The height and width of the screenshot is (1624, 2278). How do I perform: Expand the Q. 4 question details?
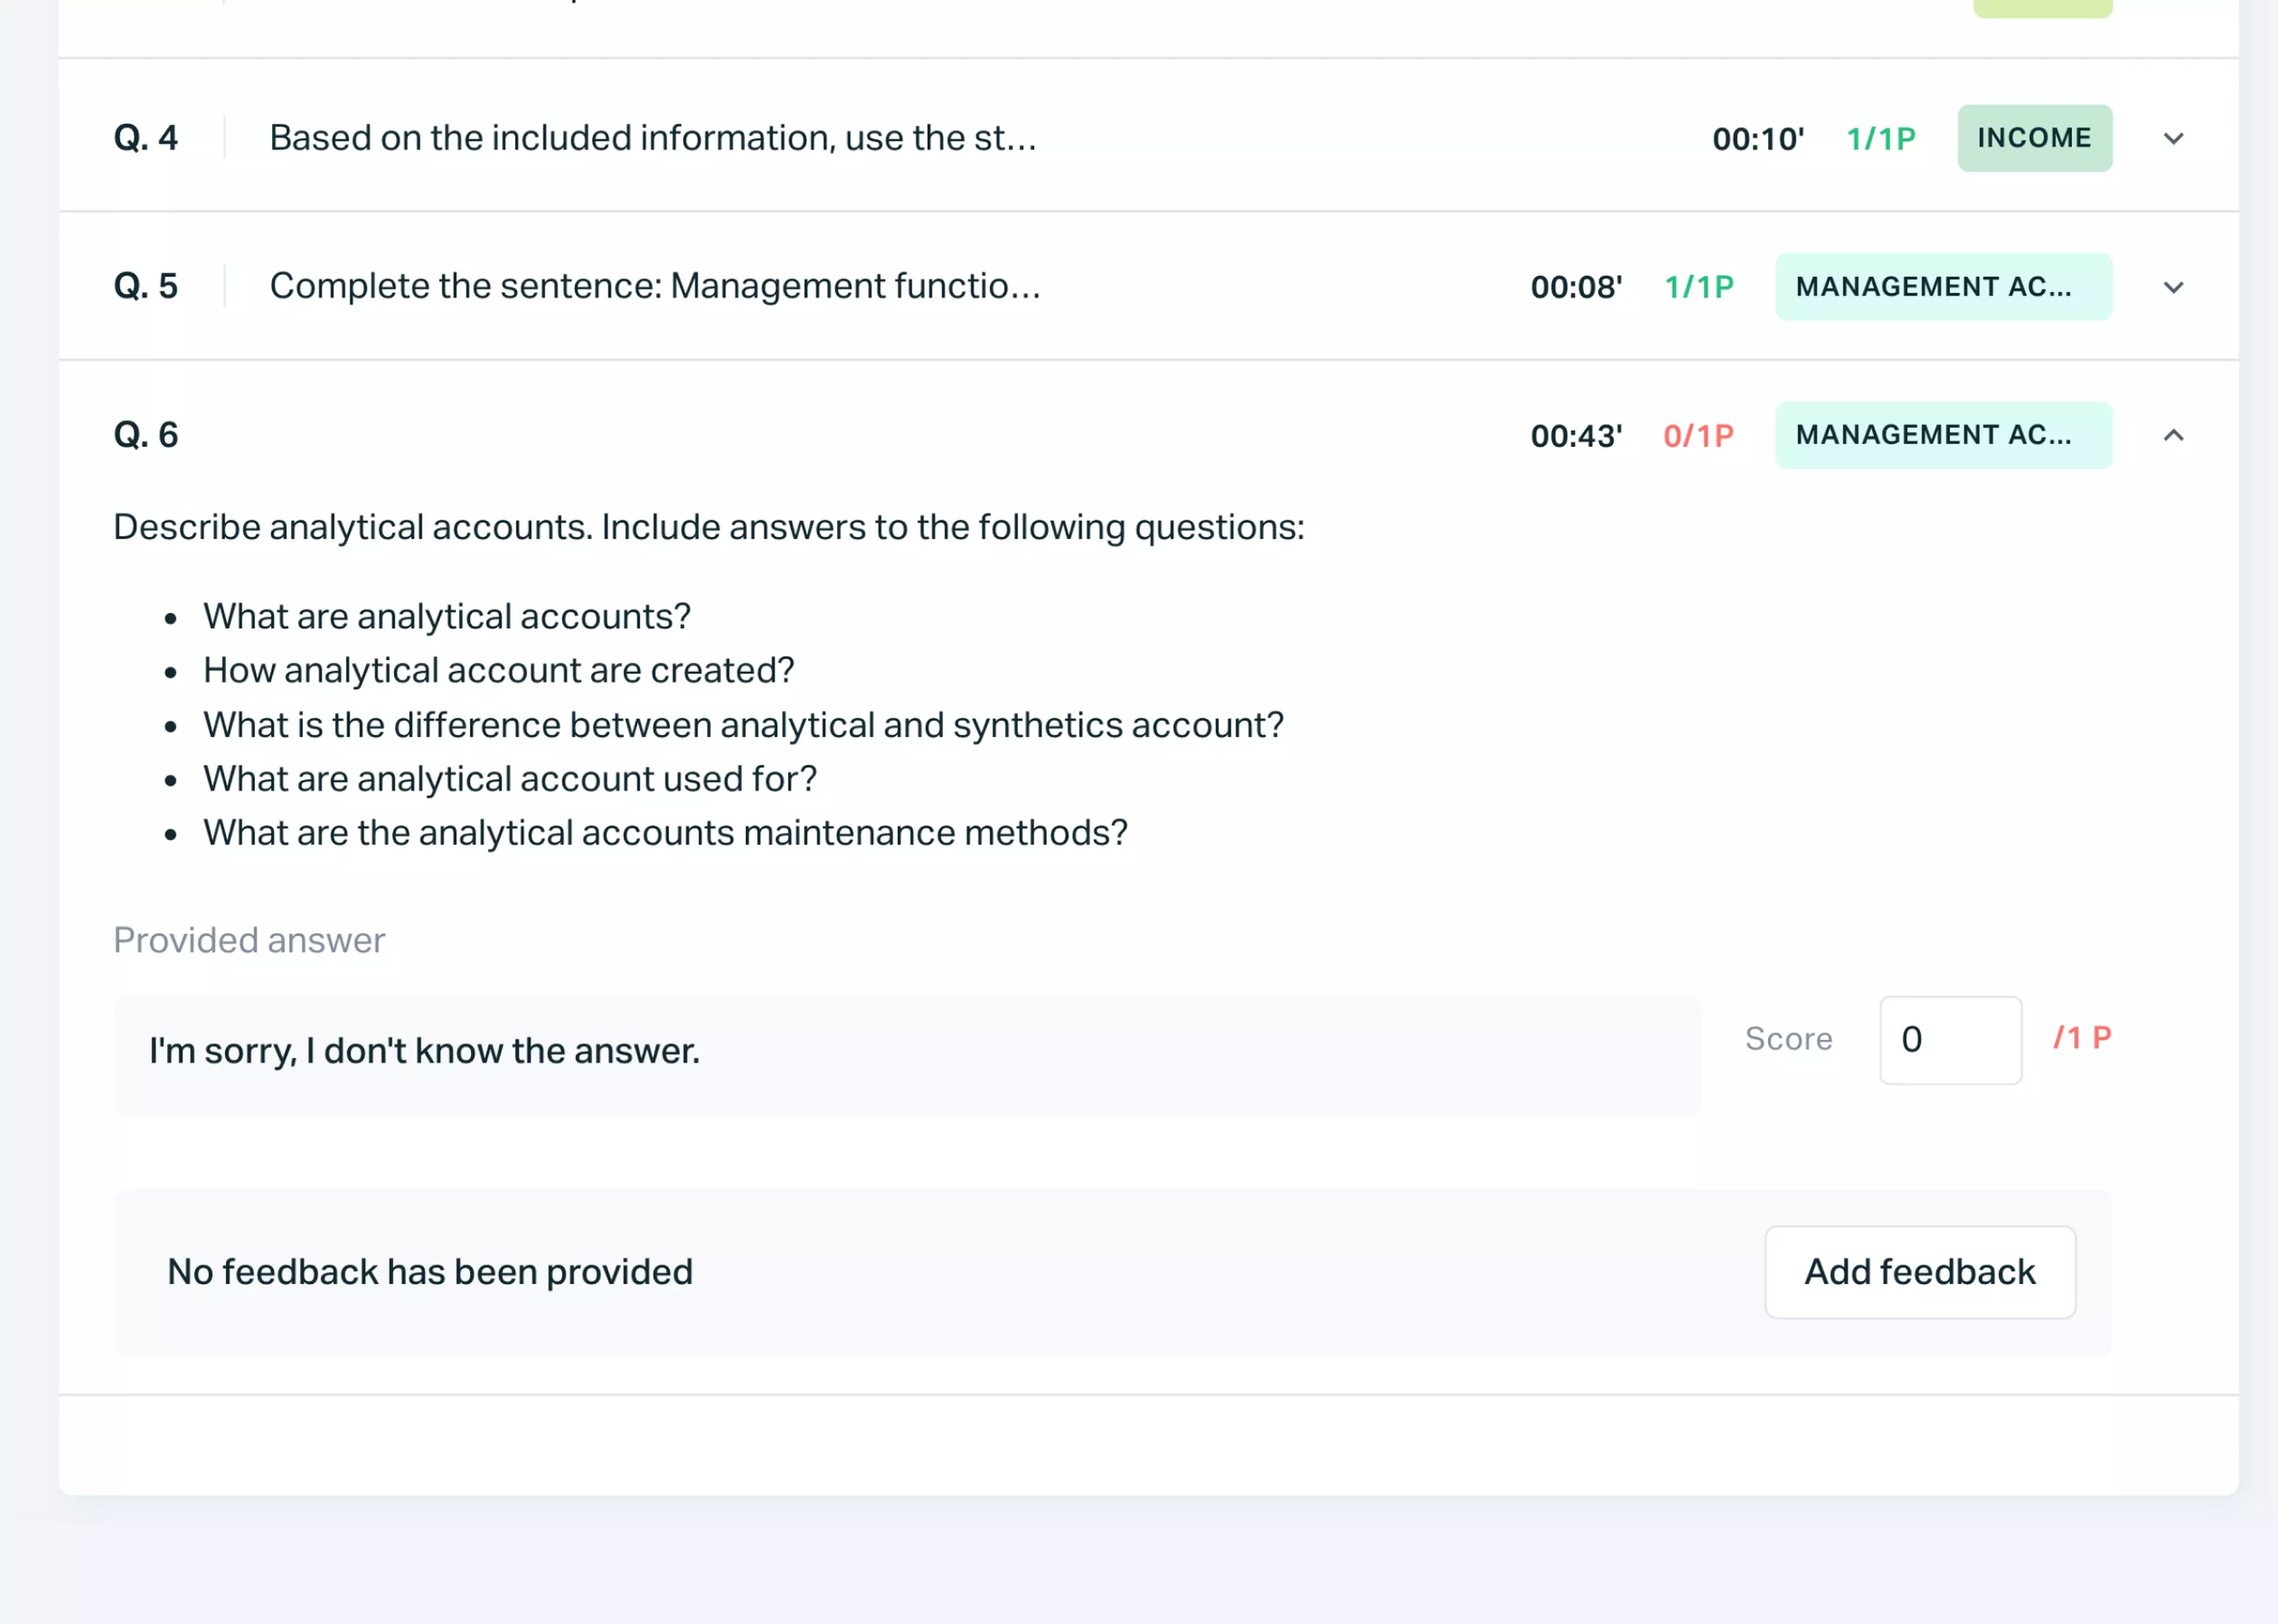[x=2172, y=138]
